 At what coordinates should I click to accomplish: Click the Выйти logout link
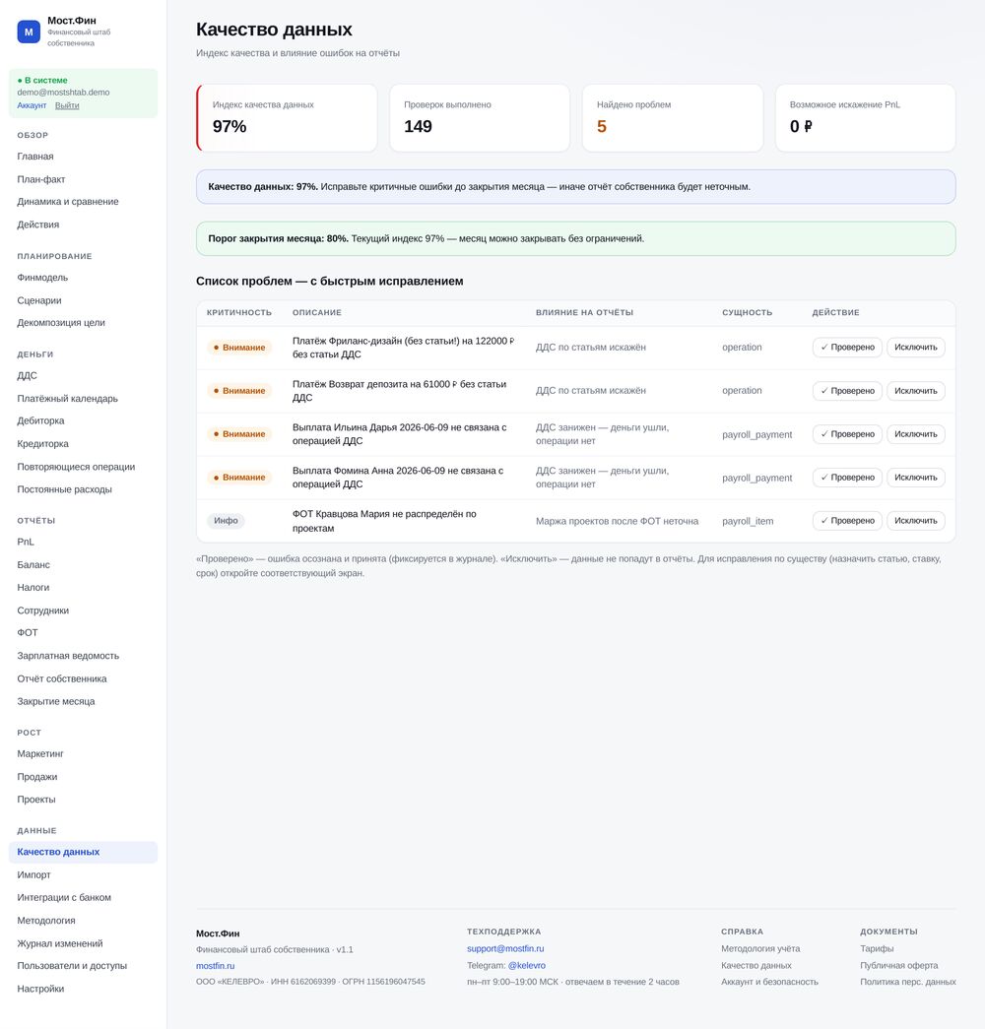point(67,105)
